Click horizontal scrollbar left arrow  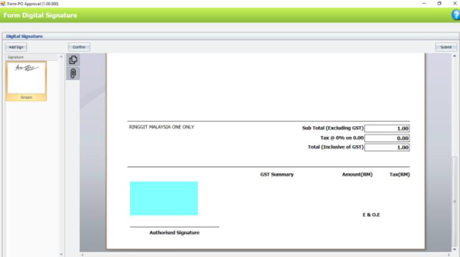(83, 254)
